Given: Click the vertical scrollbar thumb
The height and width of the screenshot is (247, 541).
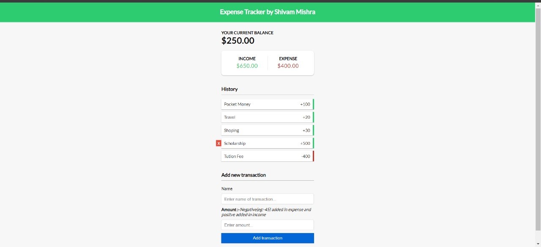Looking at the screenshot, I should pyautogui.click(x=538, y=118).
